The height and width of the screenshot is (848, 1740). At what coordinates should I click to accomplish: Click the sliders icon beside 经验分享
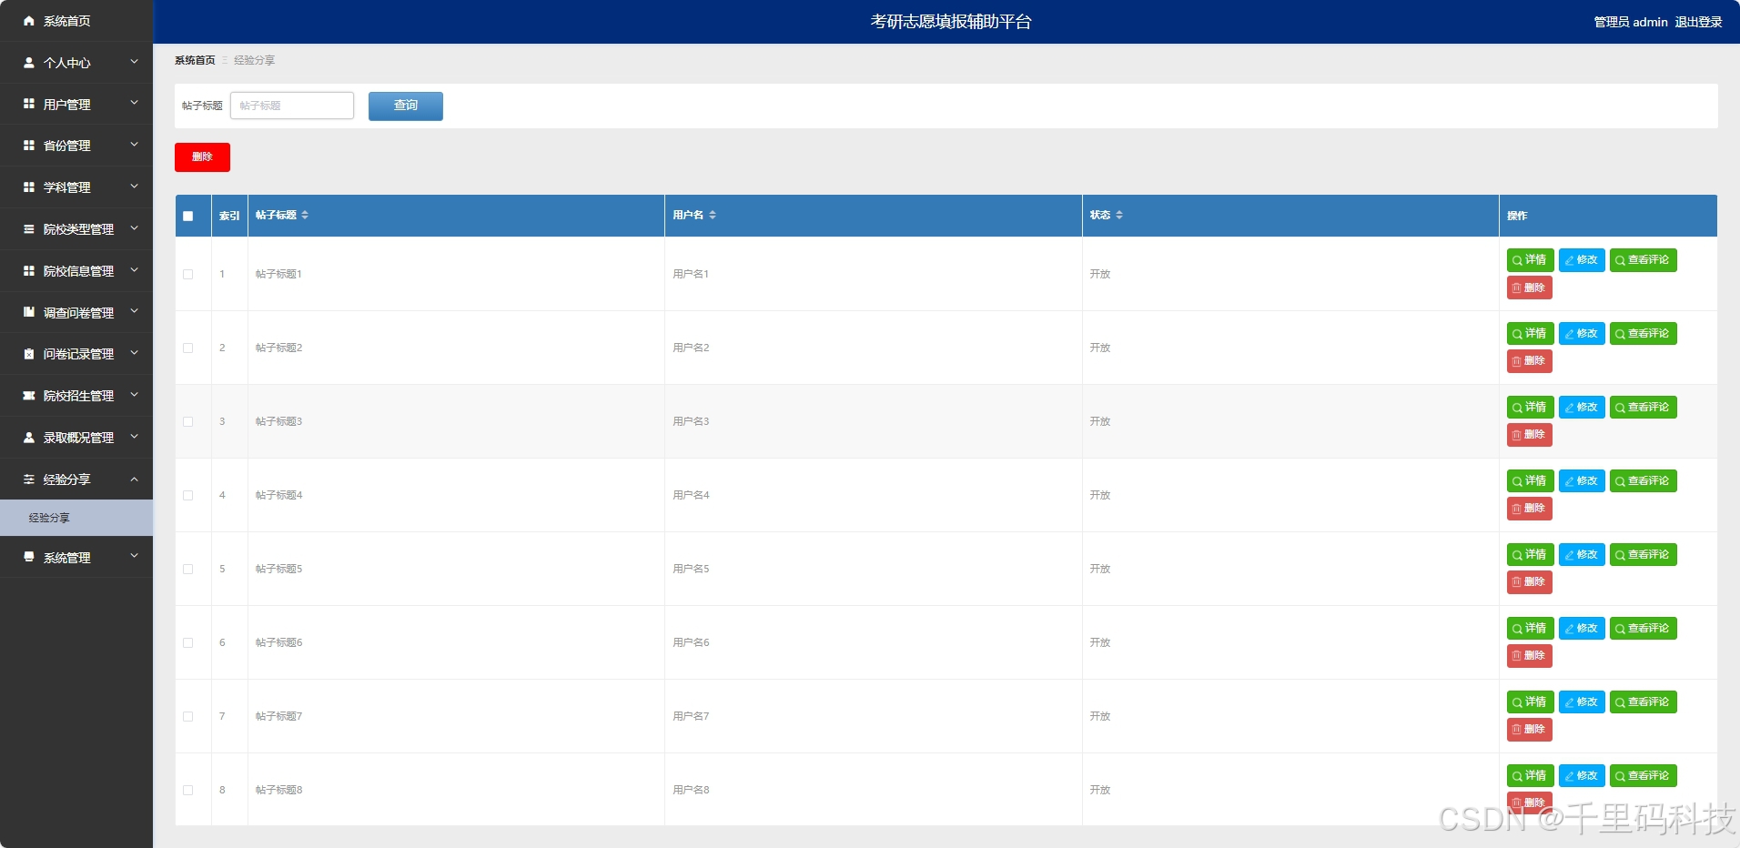pyautogui.click(x=29, y=480)
